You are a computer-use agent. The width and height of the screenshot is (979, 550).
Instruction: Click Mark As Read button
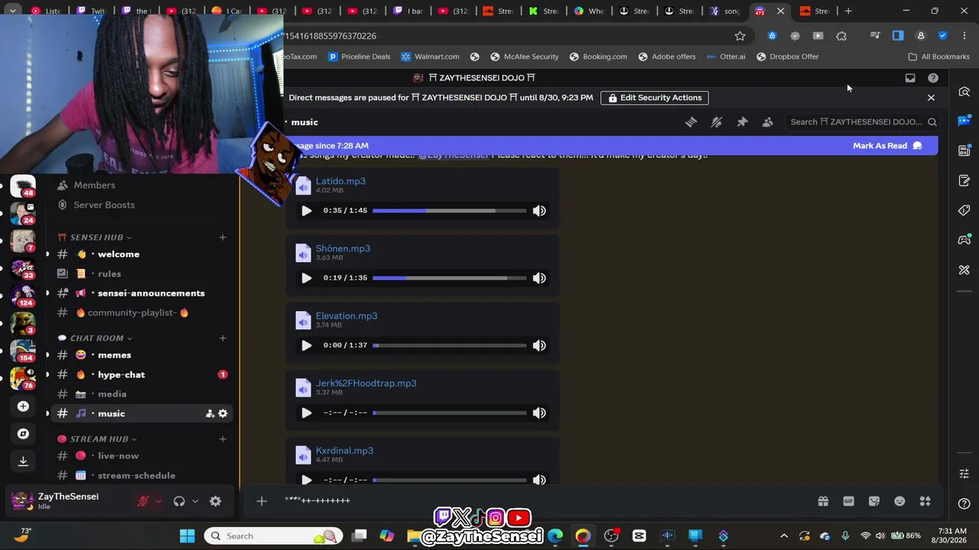click(x=887, y=146)
